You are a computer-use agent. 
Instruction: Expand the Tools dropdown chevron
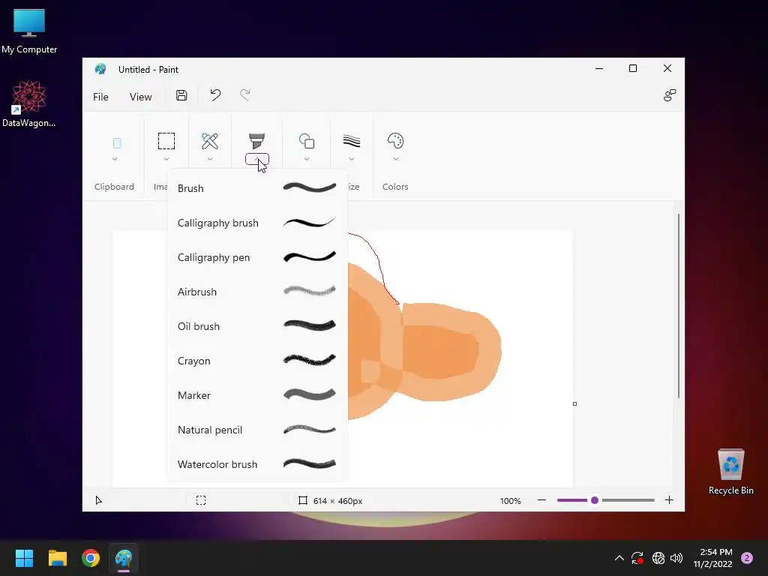pyautogui.click(x=210, y=159)
